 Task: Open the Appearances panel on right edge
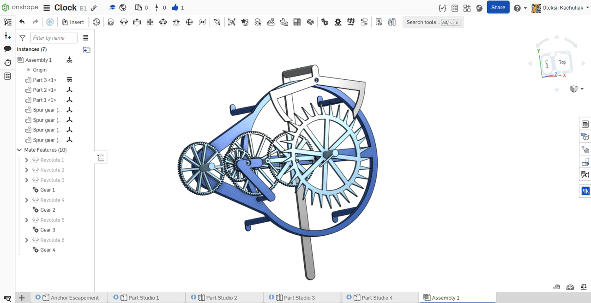[585, 137]
